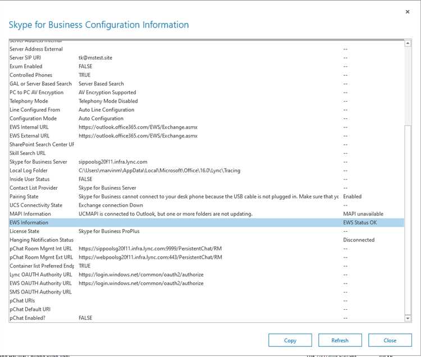Click Disconnected status value
Image resolution: width=421 pixels, height=357 pixels.
click(x=359, y=240)
